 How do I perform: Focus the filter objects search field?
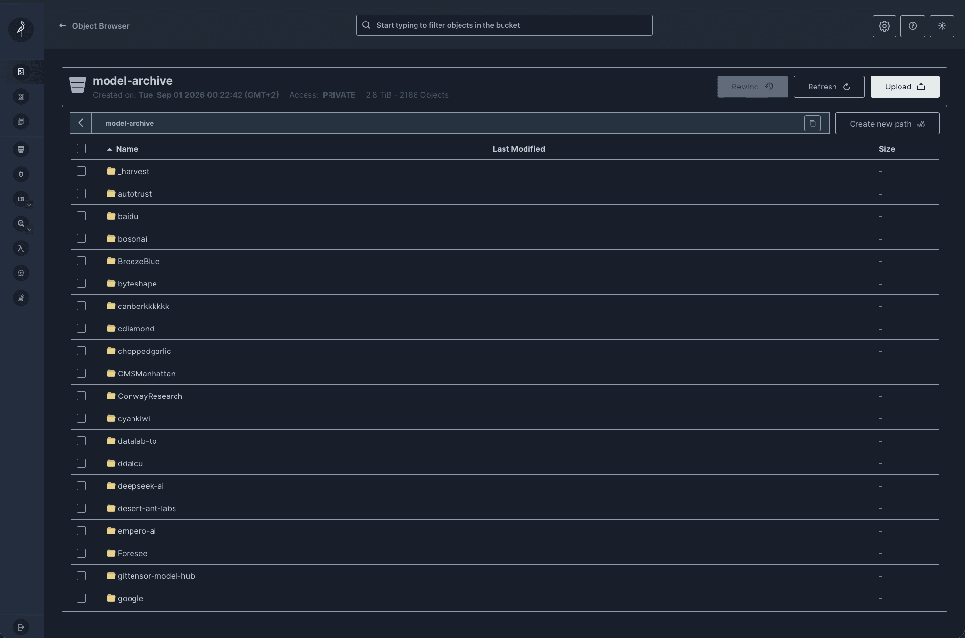click(504, 25)
